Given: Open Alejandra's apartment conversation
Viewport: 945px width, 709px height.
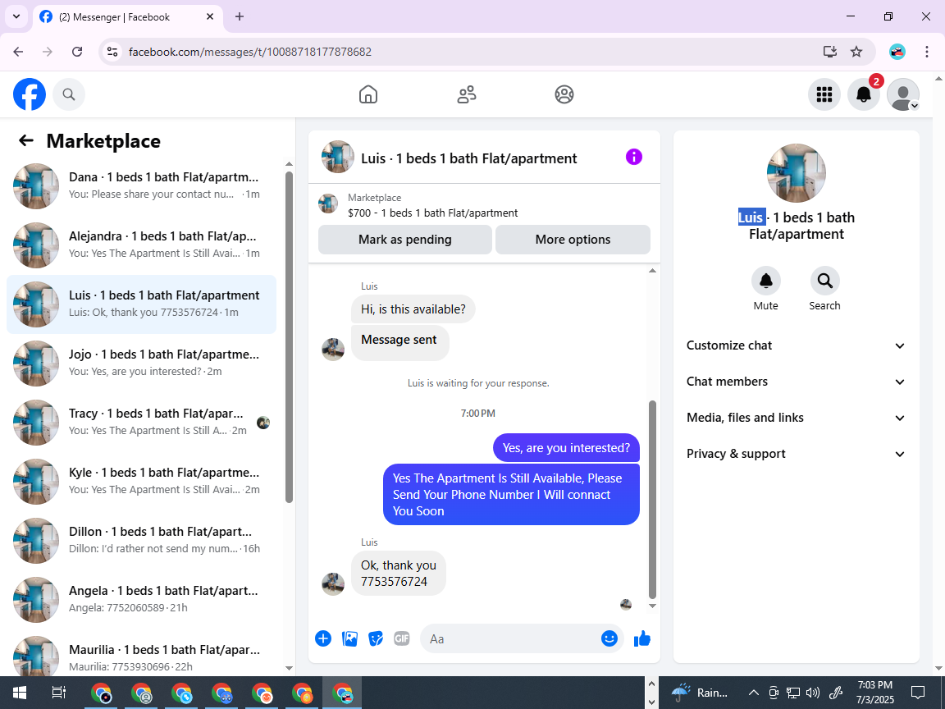Looking at the screenshot, I should 141,245.
